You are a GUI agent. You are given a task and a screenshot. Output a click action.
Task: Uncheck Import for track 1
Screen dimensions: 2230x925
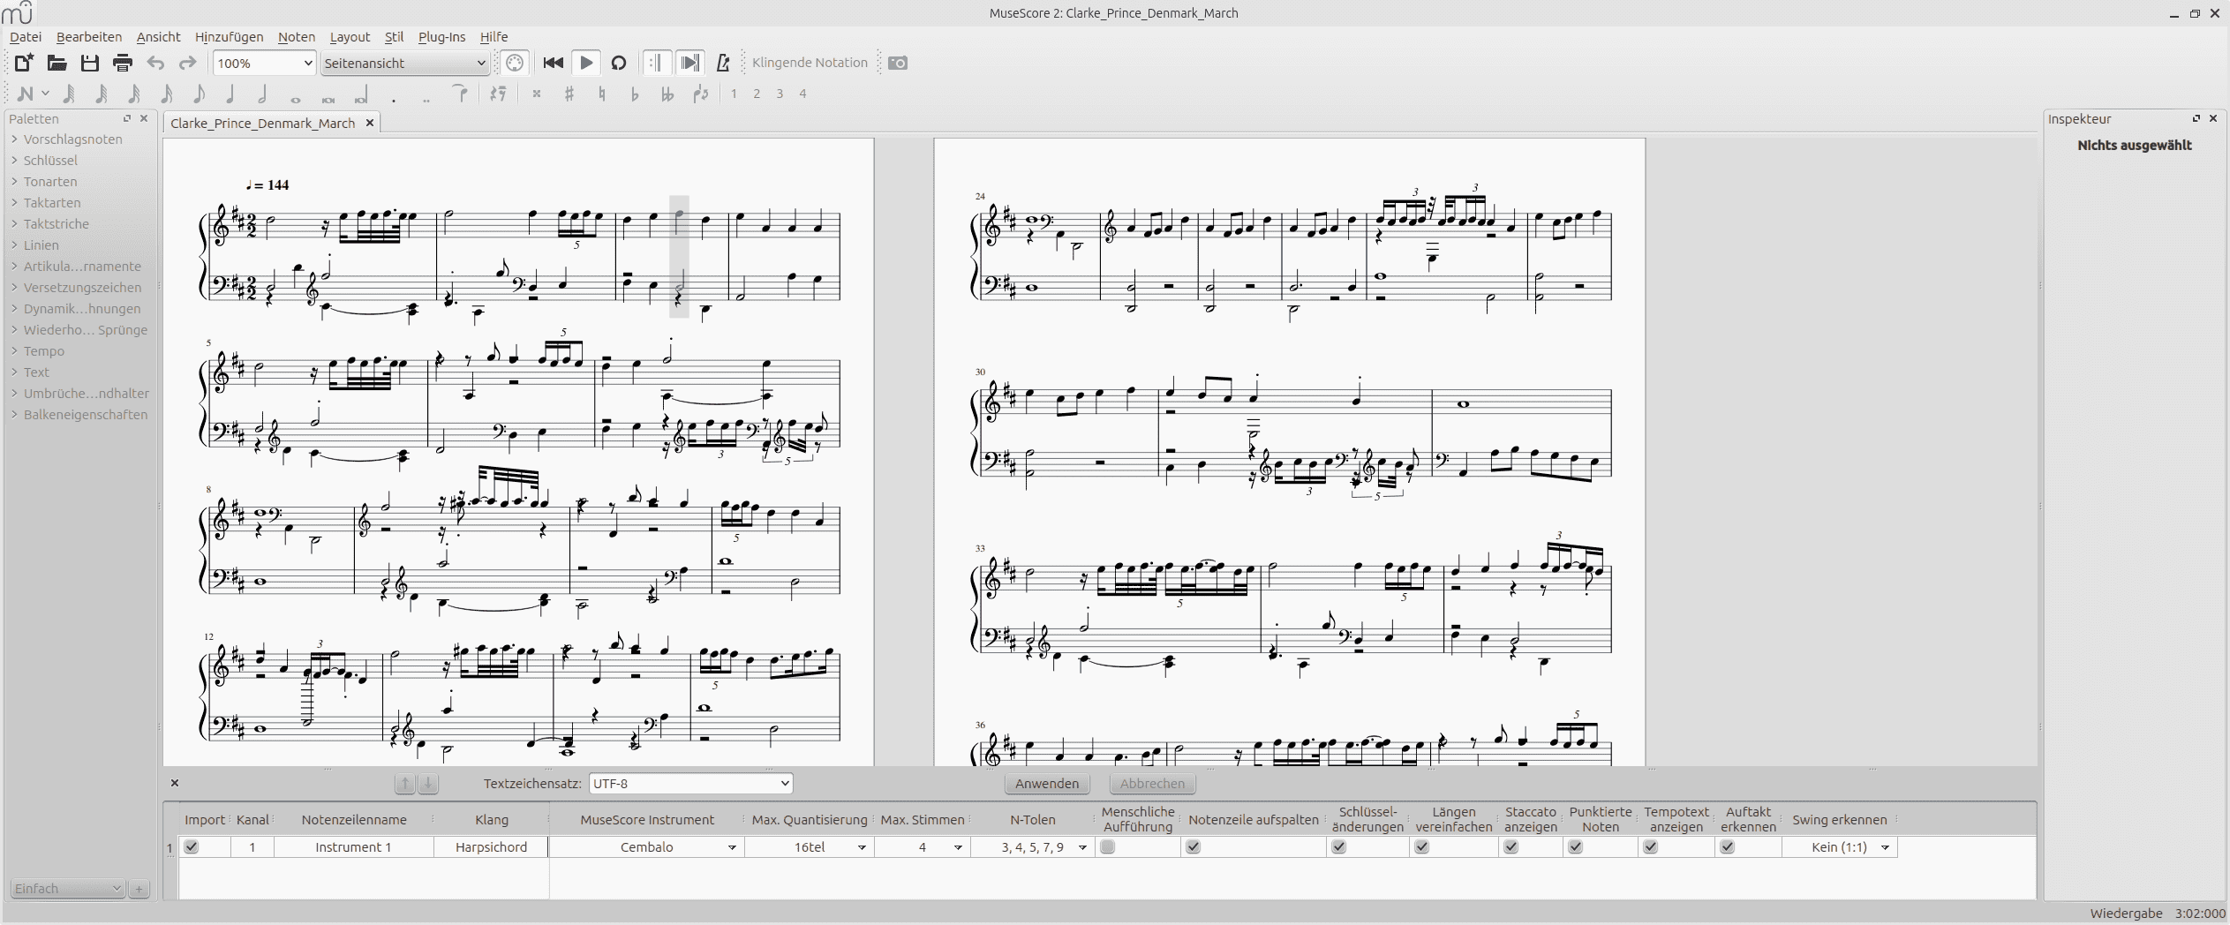click(x=192, y=846)
